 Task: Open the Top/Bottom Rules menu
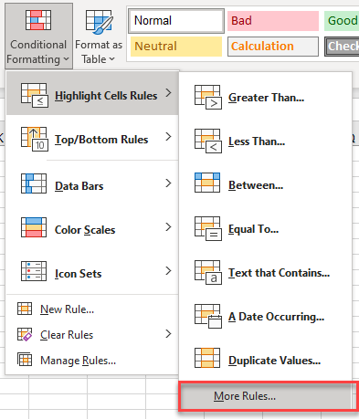pyautogui.click(x=92, y=137)
